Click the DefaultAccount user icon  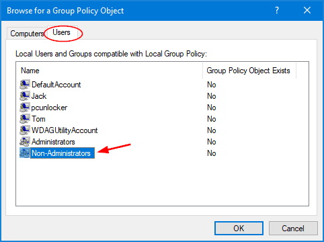[24, 85]
